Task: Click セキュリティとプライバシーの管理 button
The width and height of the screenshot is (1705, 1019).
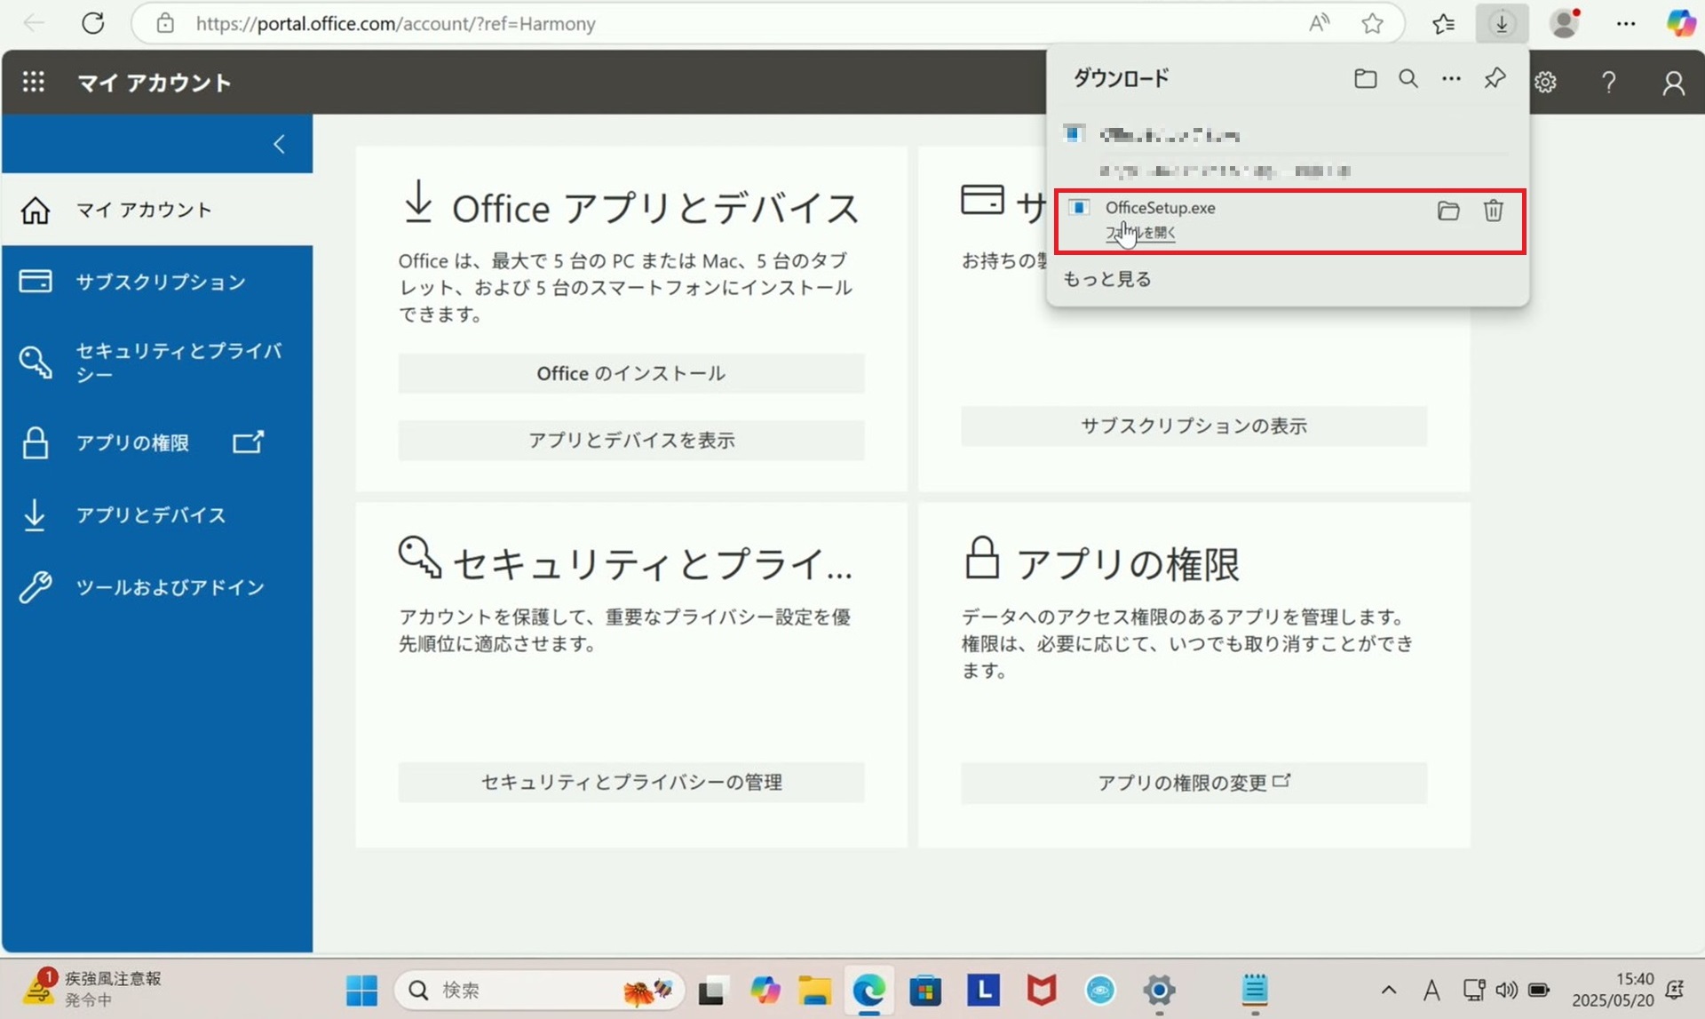Action: pyautogui.click(x=631, y=782)
